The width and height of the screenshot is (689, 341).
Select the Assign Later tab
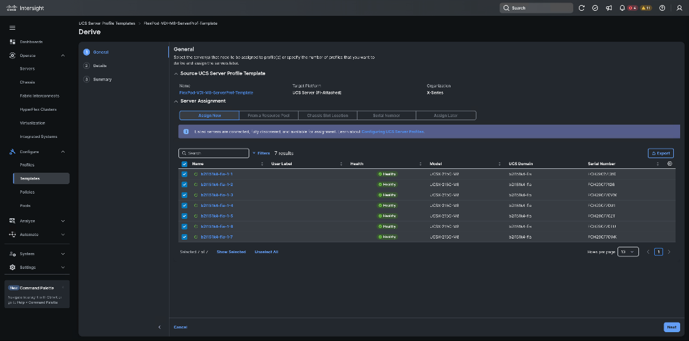point(445,116)
